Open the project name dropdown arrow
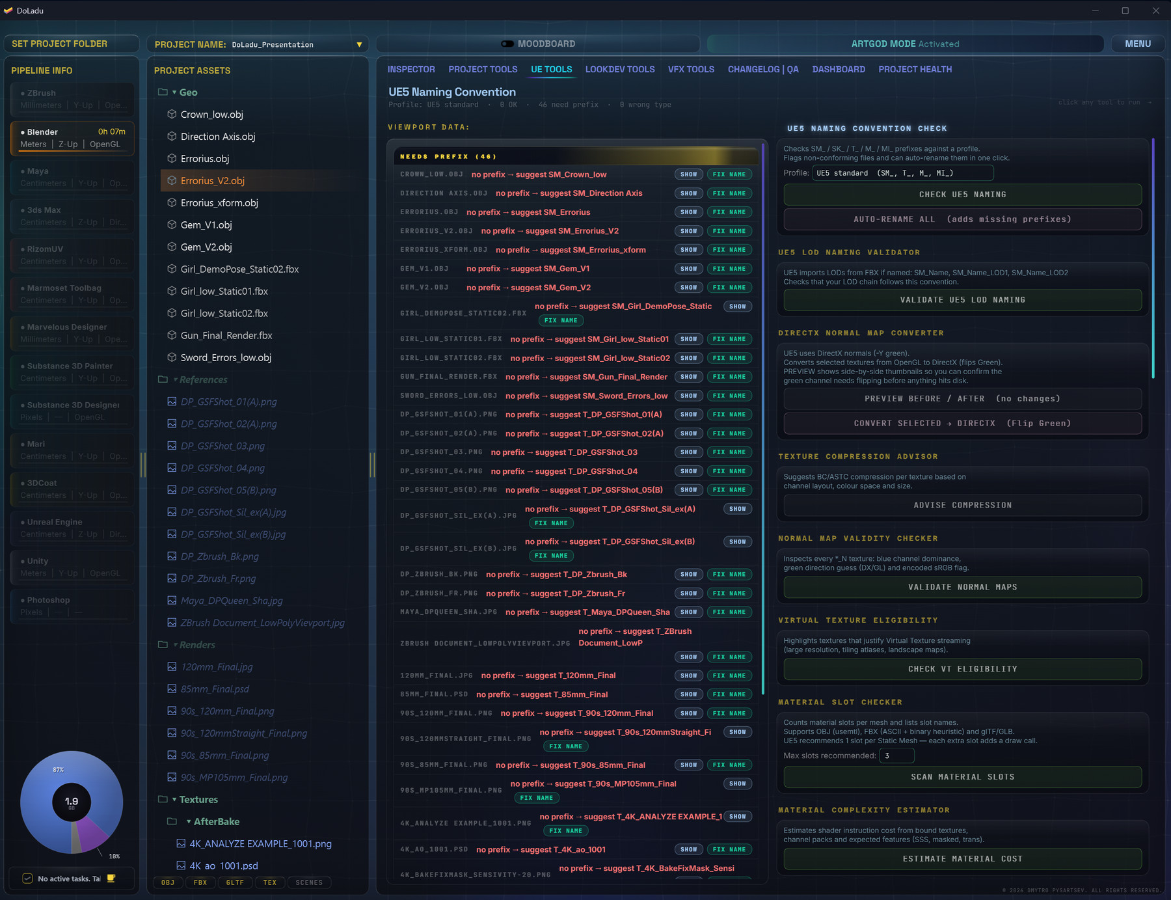Viewport: 1171px width, 900px height. point(359,44)
